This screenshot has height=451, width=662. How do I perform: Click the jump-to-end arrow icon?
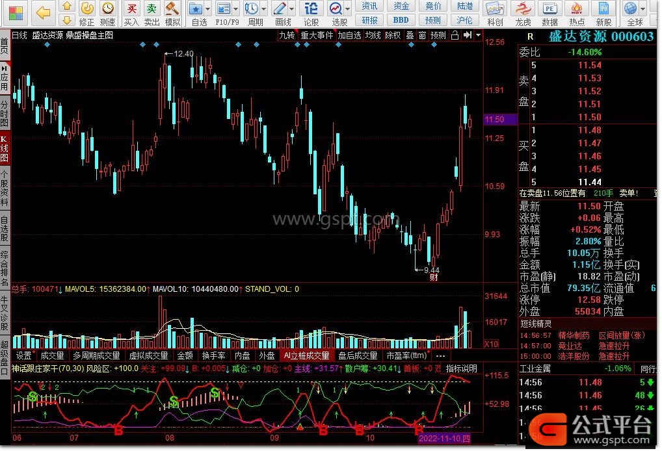coord(468,36)
